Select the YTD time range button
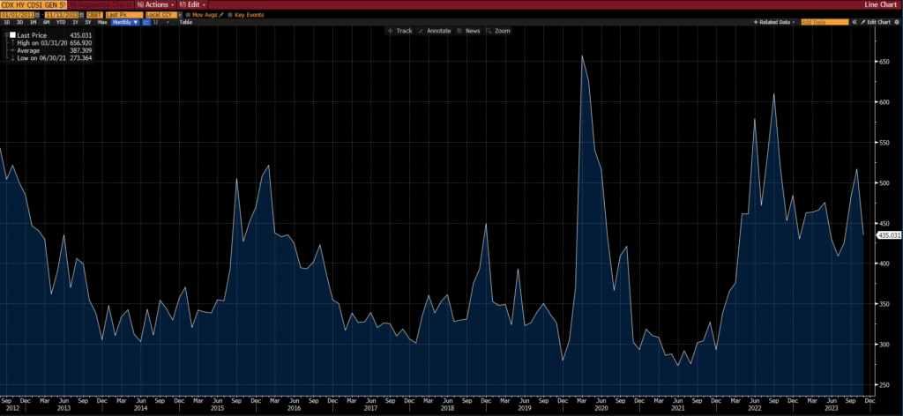The height and width of the screenshot is (416, 903). pos(61,21)
